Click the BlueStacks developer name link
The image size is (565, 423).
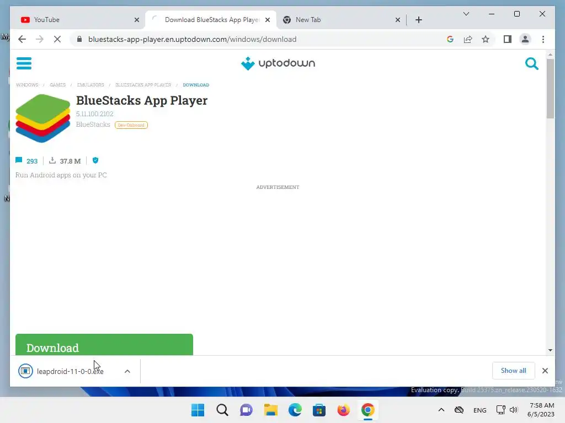point(93,124)
